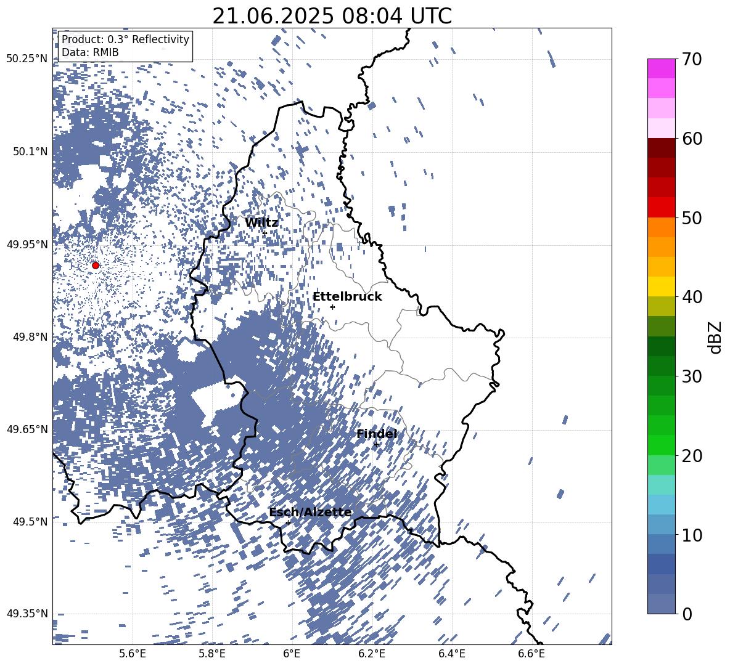Click 'Product: 0.3° Reflectivity' text
The image size is (730, 666).
tap(126, 39)
